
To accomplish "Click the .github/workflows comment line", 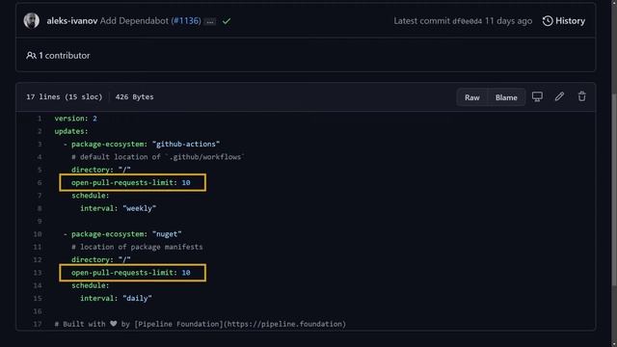I will click(158, 157).
